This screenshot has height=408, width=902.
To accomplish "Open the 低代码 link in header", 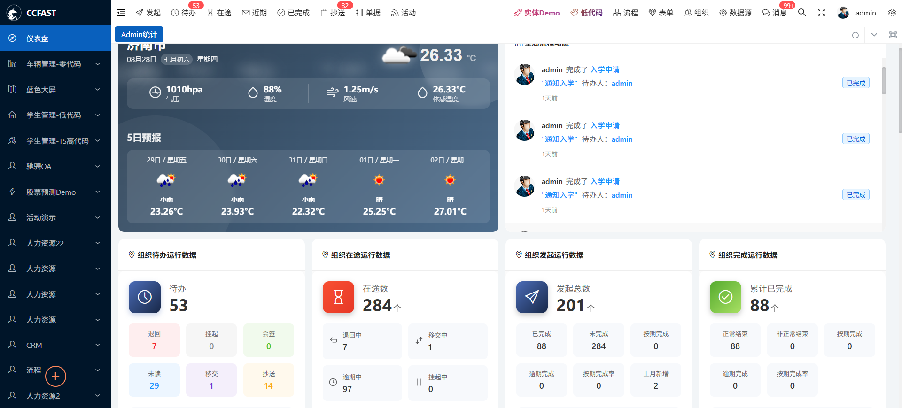I will pos(586,13).
